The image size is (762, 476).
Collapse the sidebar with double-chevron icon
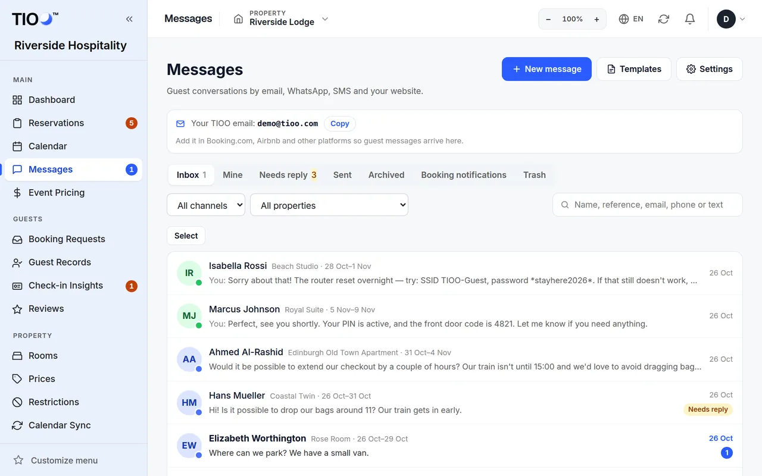[x=129, y=19]
